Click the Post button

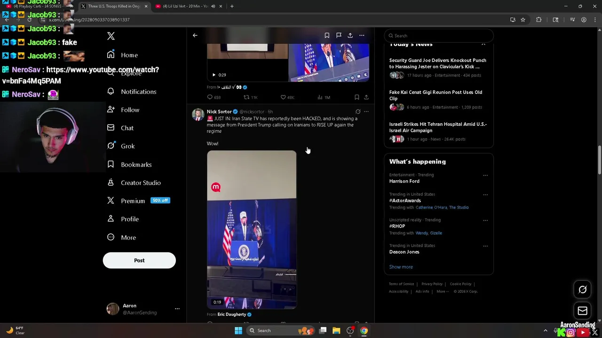click(139, 261)
